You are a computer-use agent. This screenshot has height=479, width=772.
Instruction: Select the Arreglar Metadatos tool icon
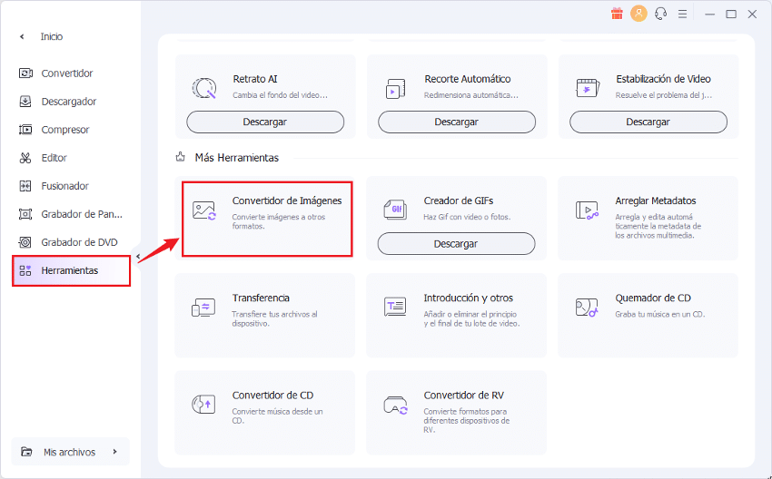coord(587,210)
